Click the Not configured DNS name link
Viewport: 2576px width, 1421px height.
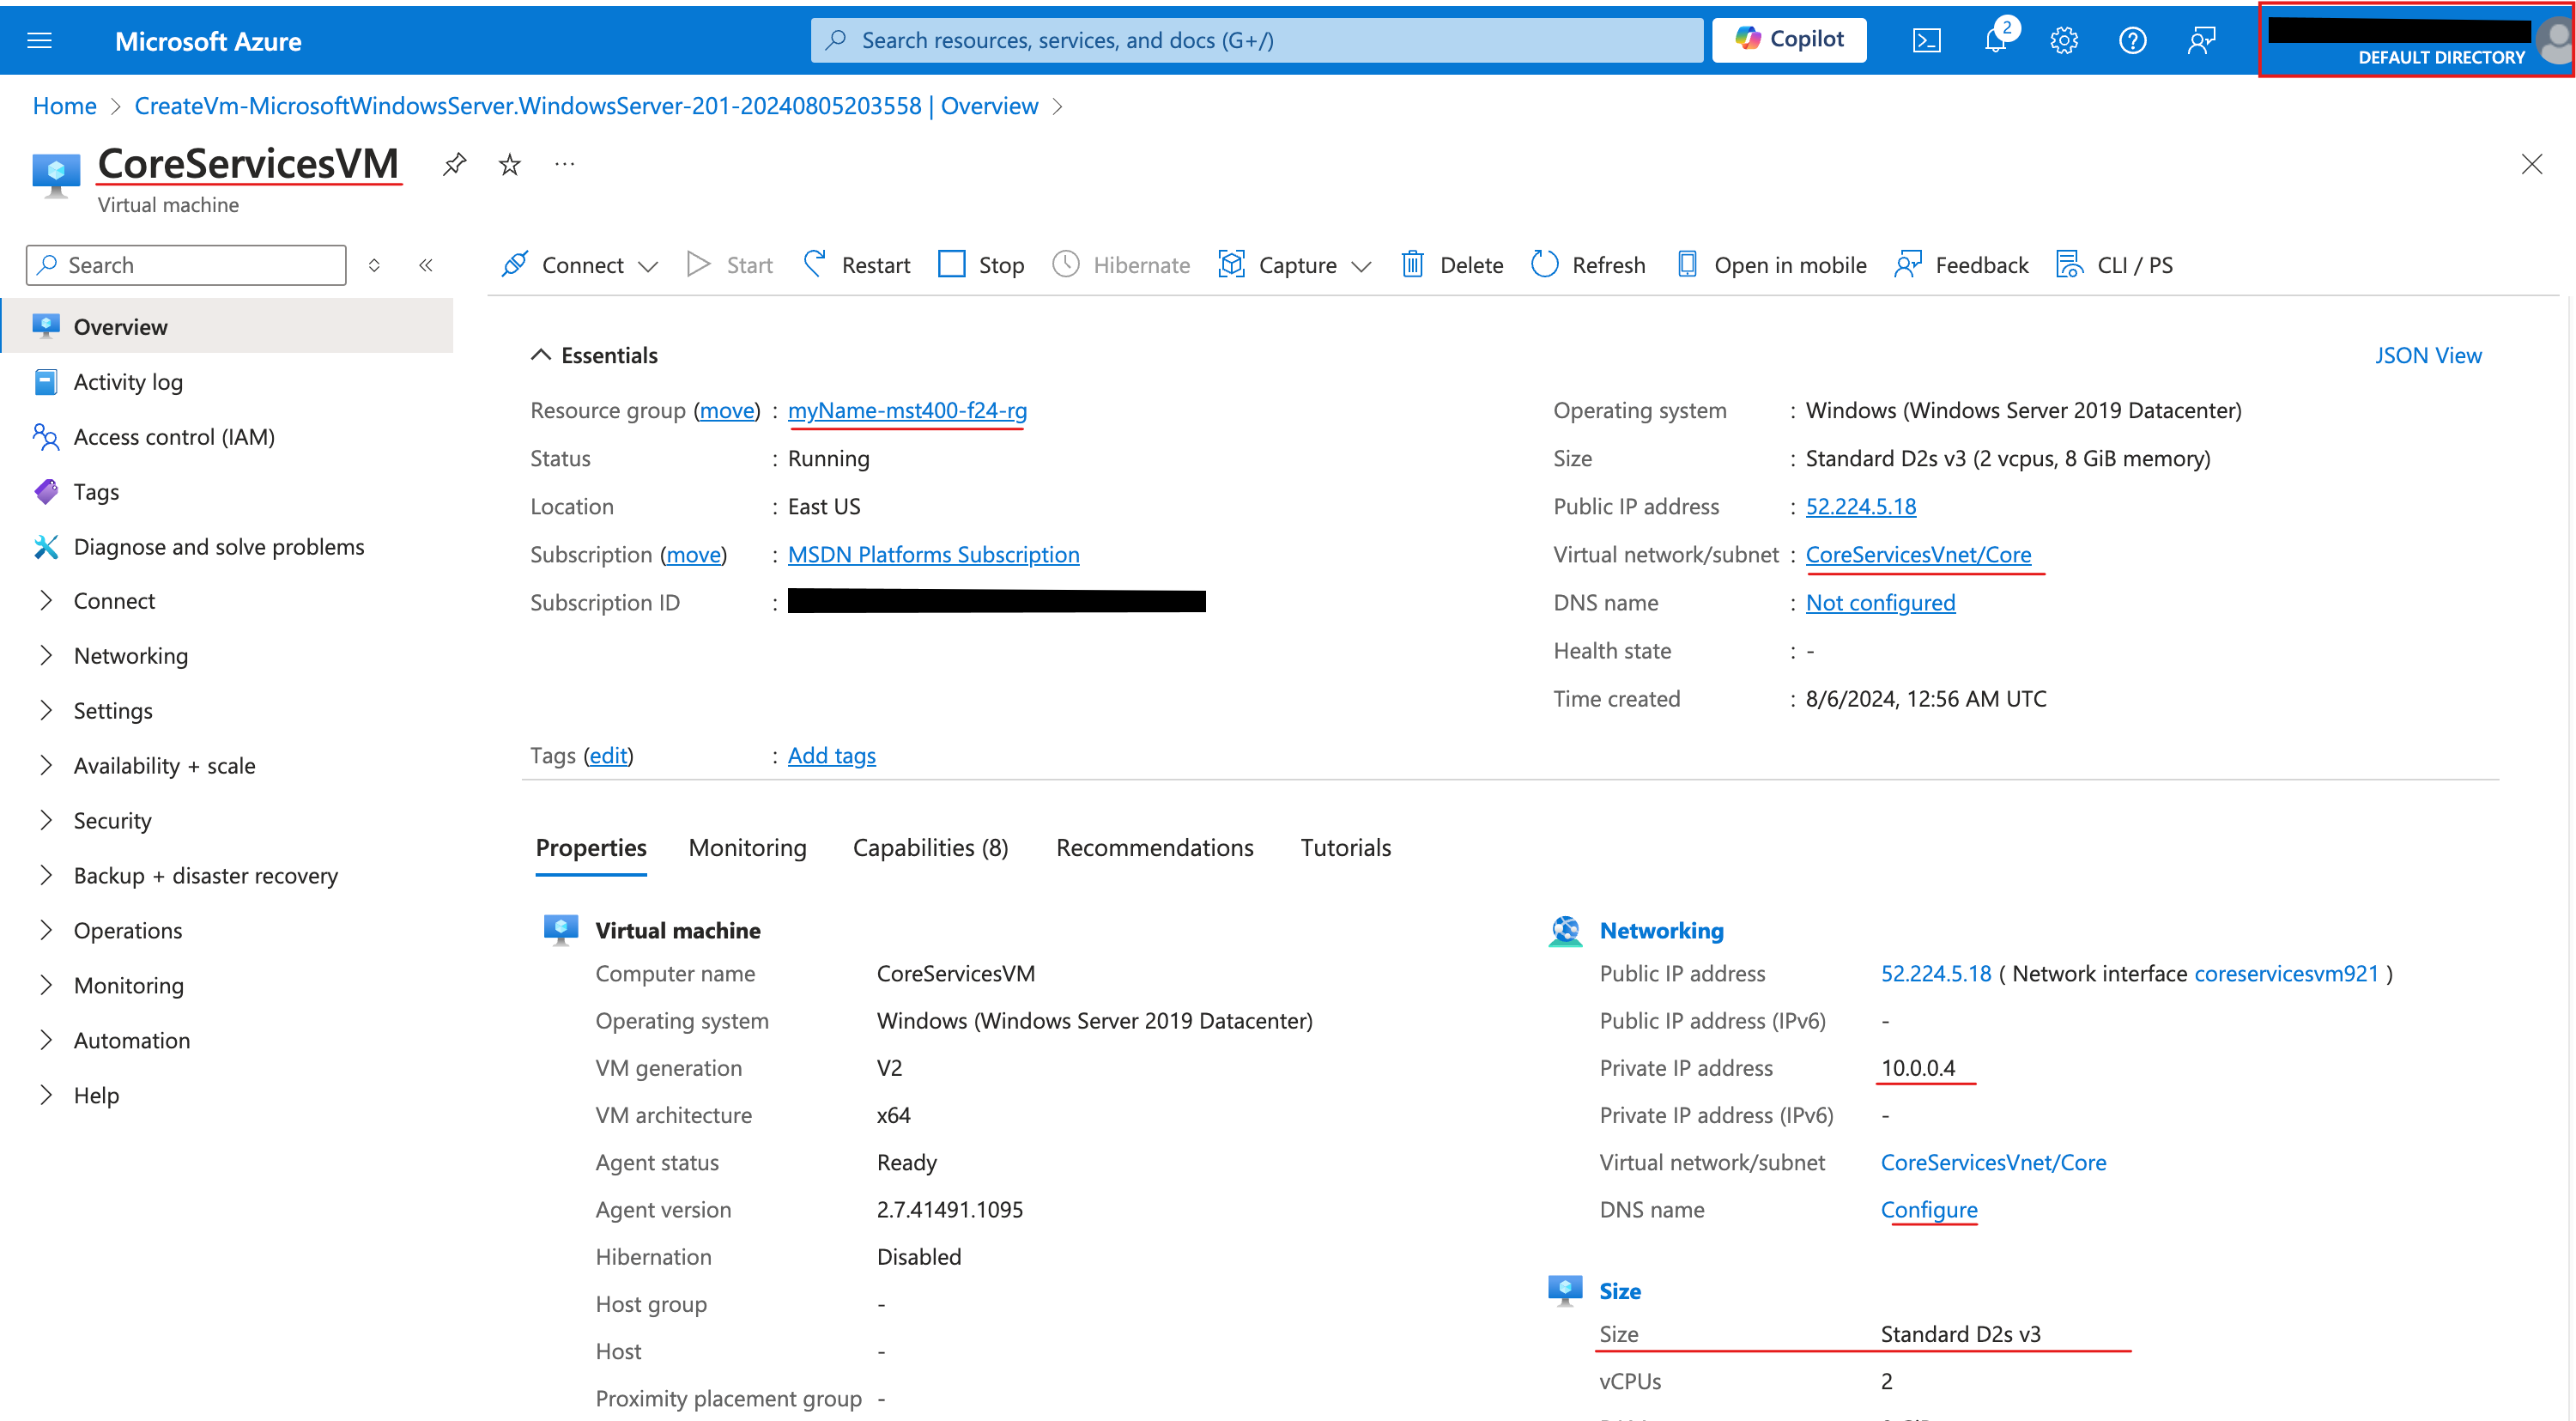point(1880,603)
